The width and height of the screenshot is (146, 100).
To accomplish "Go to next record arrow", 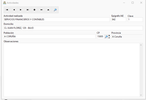I will pos(21,10).
